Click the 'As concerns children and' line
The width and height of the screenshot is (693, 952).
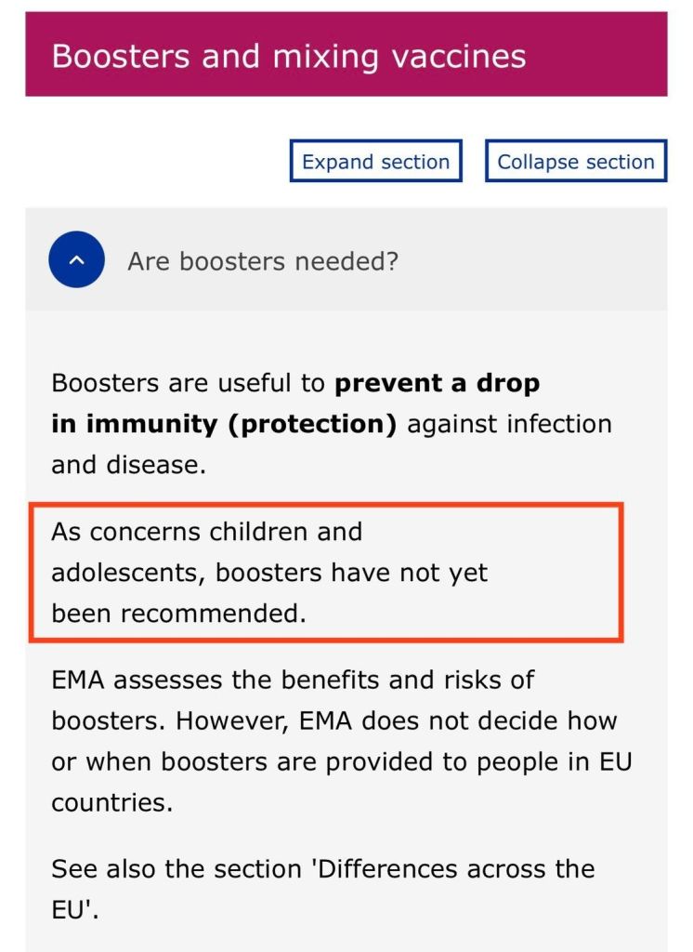206,532
